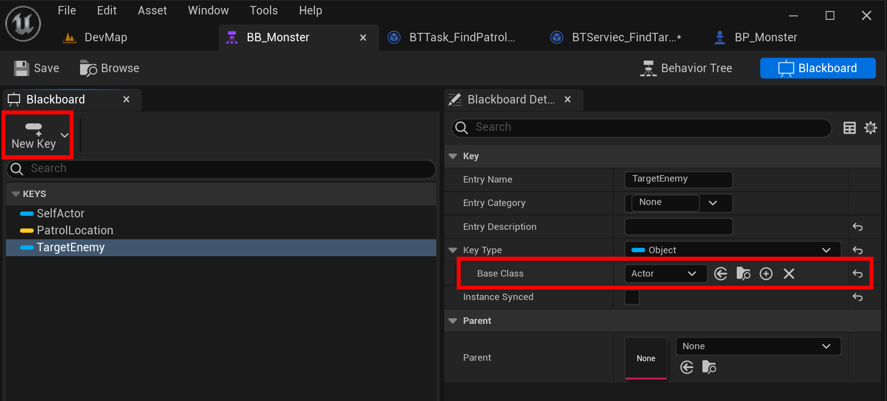The height and width of the screenshot is (401, 887).
Task: Open the property matrix table icon
Action: [850, 128]
